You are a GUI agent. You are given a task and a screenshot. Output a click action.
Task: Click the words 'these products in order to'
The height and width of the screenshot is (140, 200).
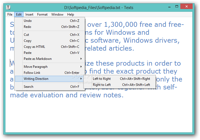pos(138,63)
